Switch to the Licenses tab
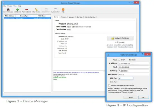Screen dimensions: 154x108 pos(72,17)
